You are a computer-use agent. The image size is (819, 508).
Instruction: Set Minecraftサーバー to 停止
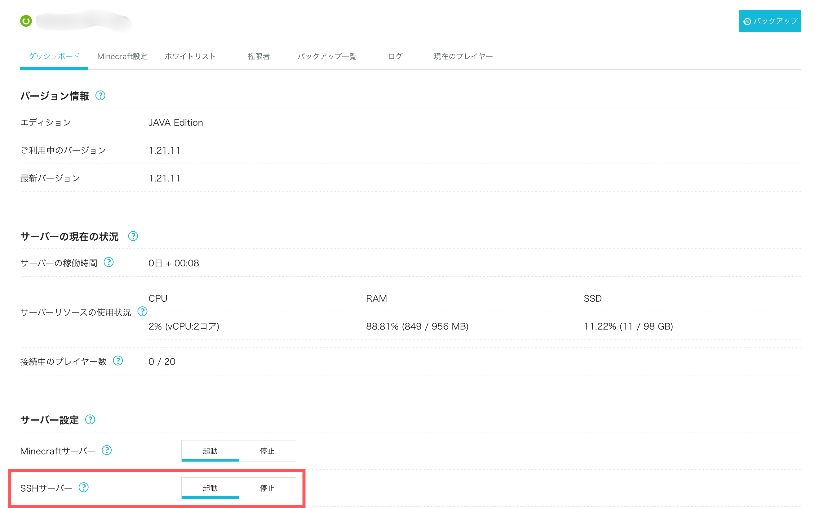(x=267, y=451)
